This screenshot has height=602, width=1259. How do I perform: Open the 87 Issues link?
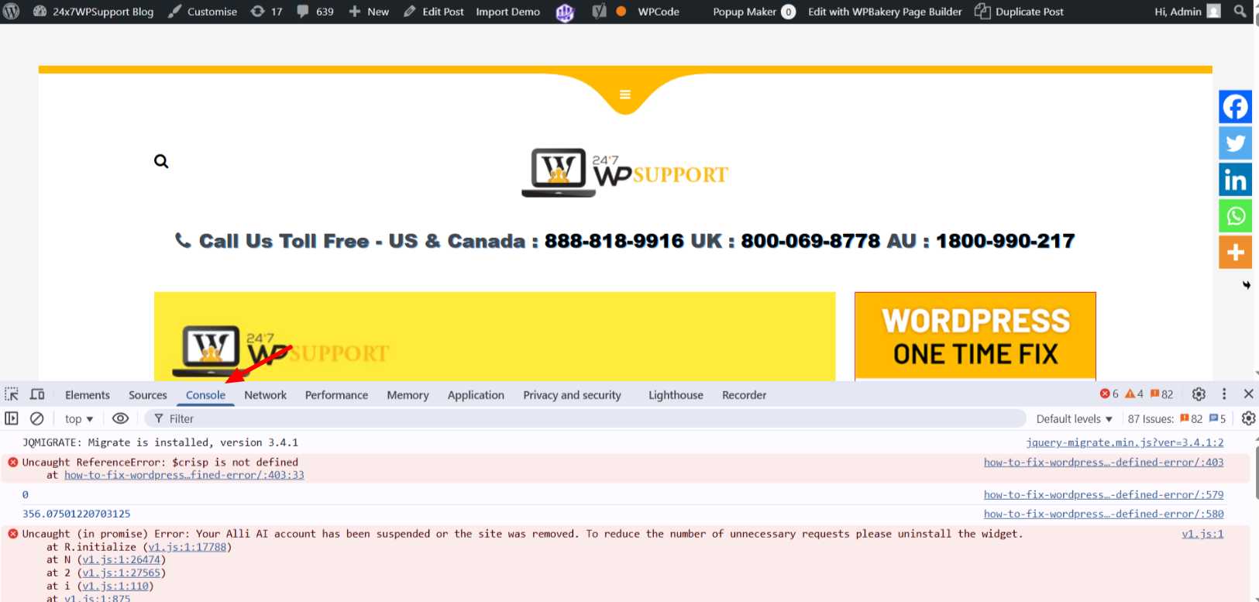pyautogui.click(x=1177, y=418)
